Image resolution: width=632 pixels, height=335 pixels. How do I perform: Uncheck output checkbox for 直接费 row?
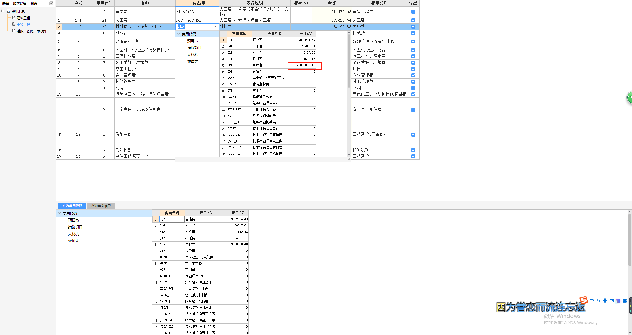(x=413, y=12)
